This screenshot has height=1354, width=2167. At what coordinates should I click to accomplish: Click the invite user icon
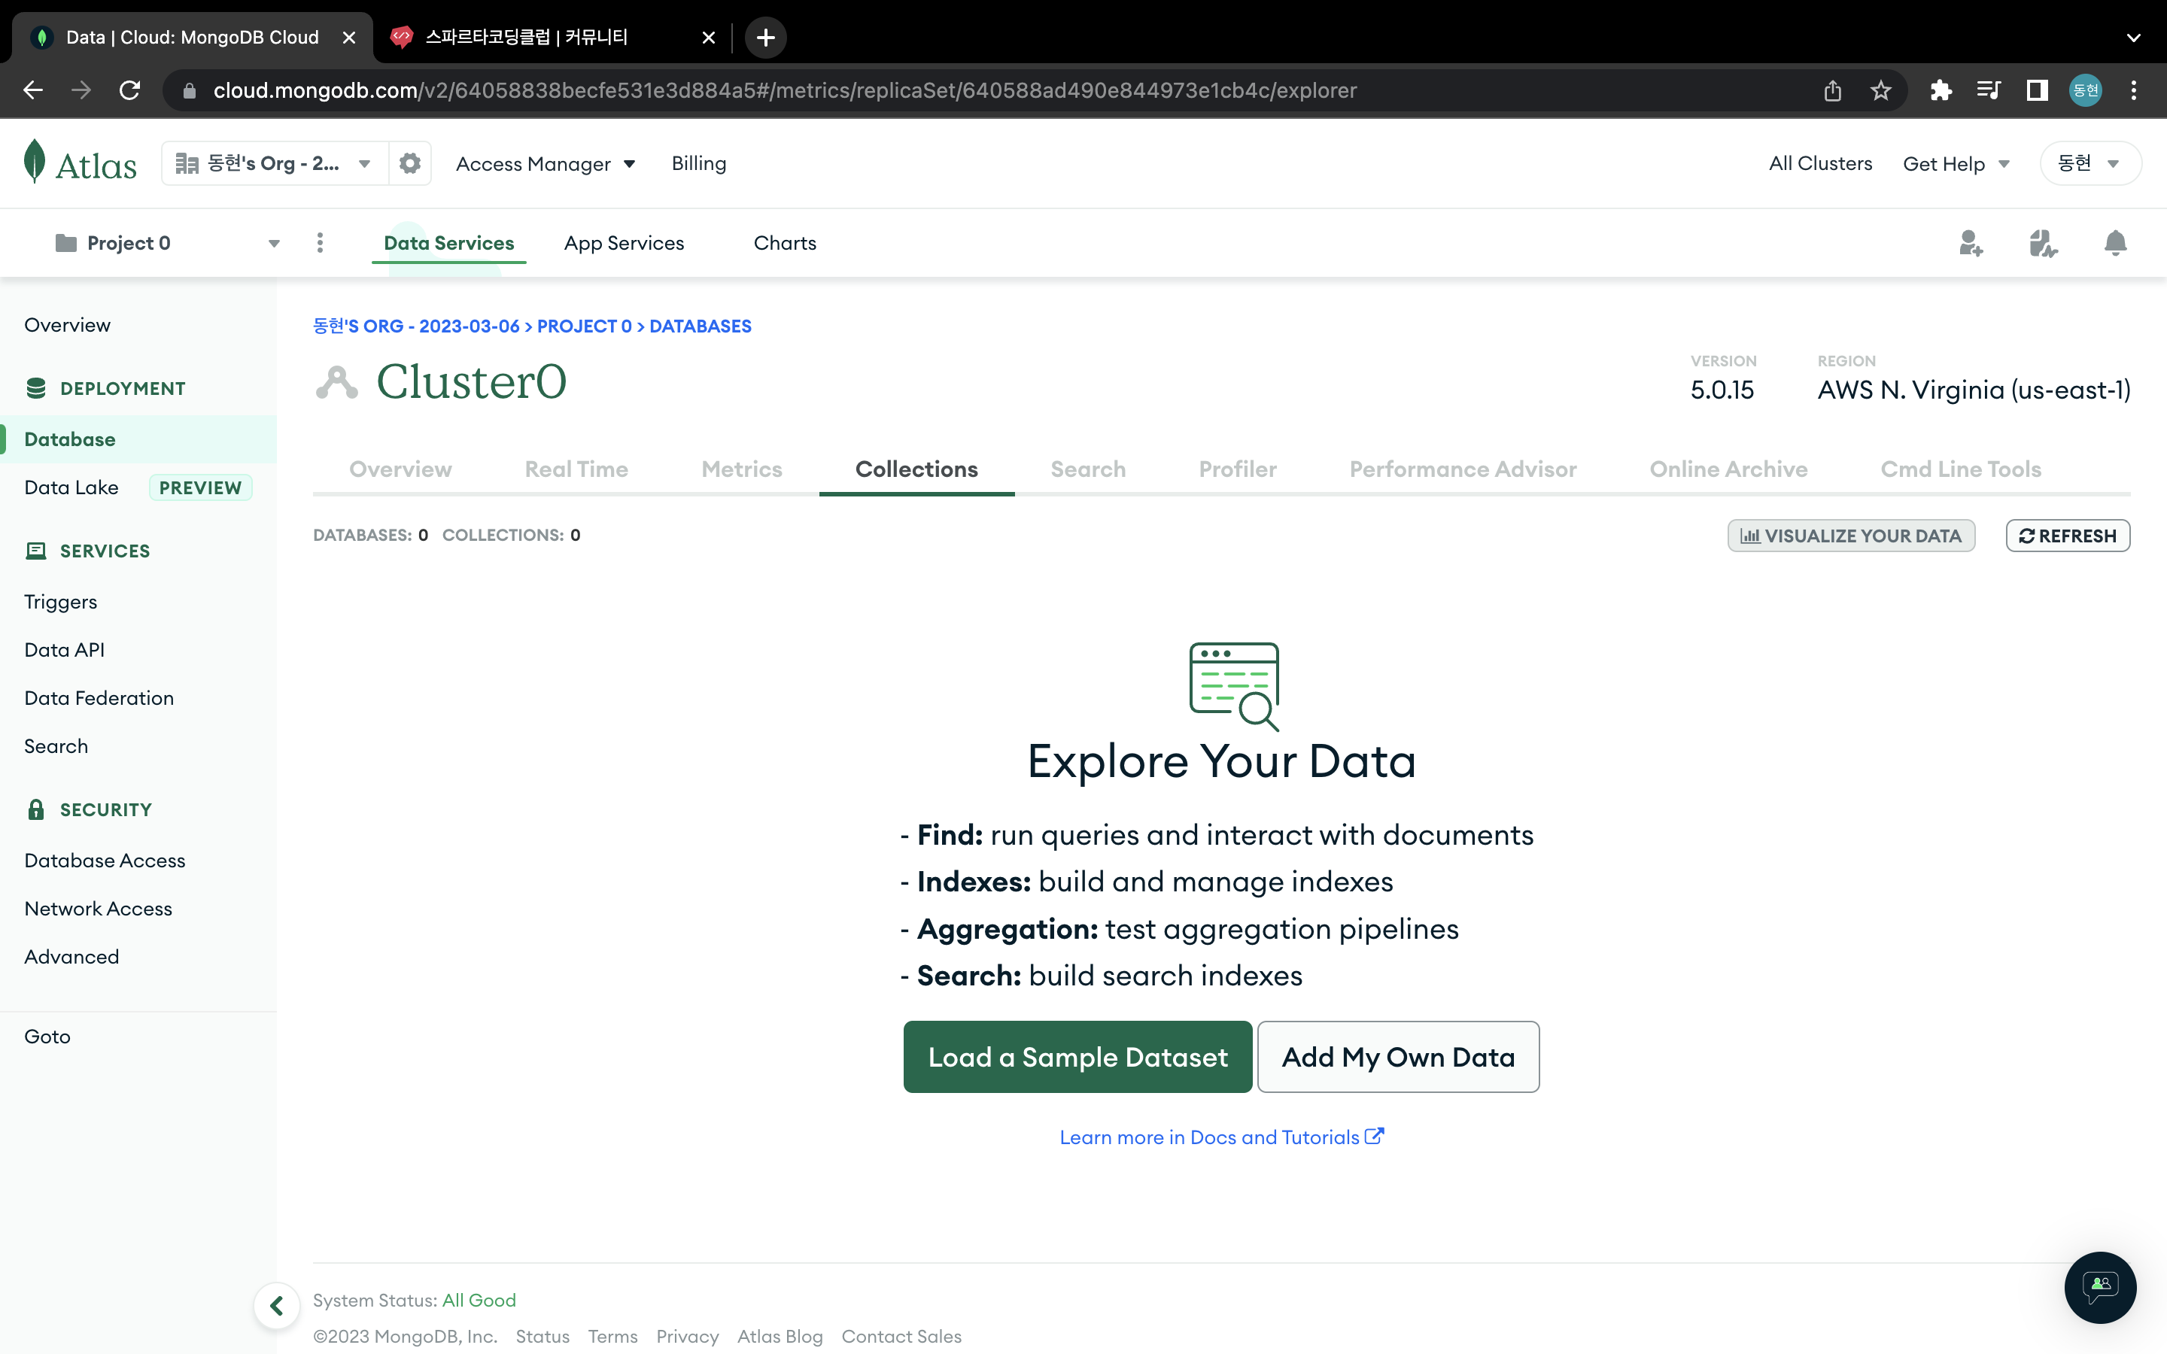[x=1971, y=243]
